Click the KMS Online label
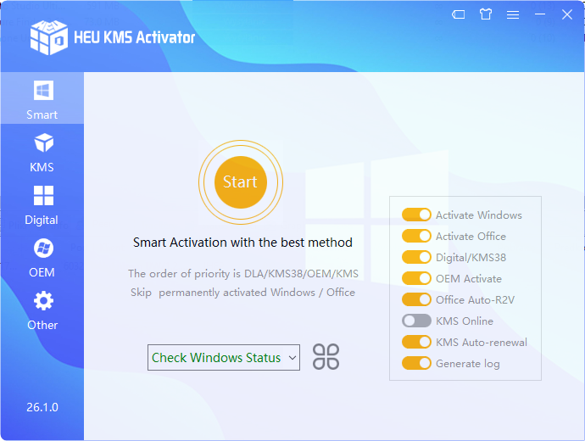585x441 pixels. 465,321
